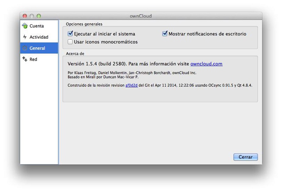Image resolution: width=282 pixels, height=192 pixels.
Task: Click the Versión 1.5.4 build text
Action: [x=97, y=64]
